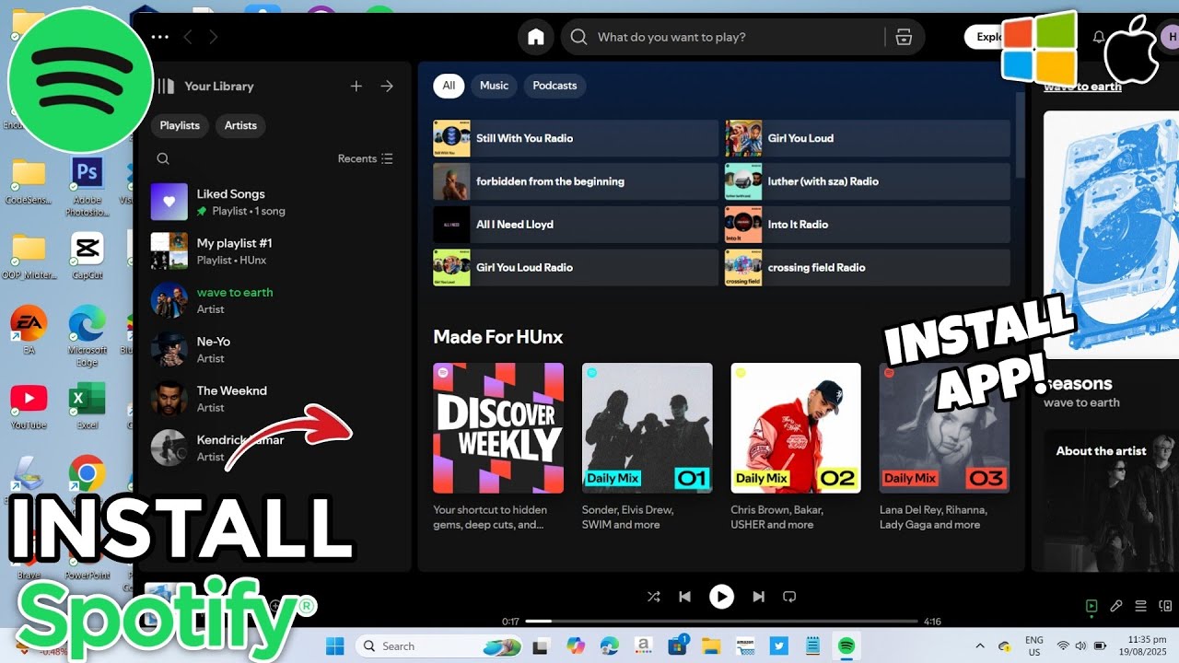The width and height of the screenshot is (1179, 663).
Task: Open the Discover Weekly cover
Action: [498, 428]
